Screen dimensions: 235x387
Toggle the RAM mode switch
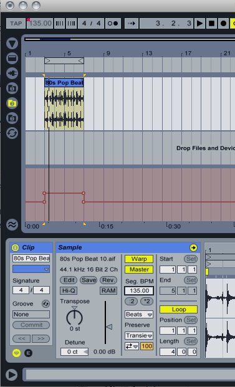tap(108, 291)
